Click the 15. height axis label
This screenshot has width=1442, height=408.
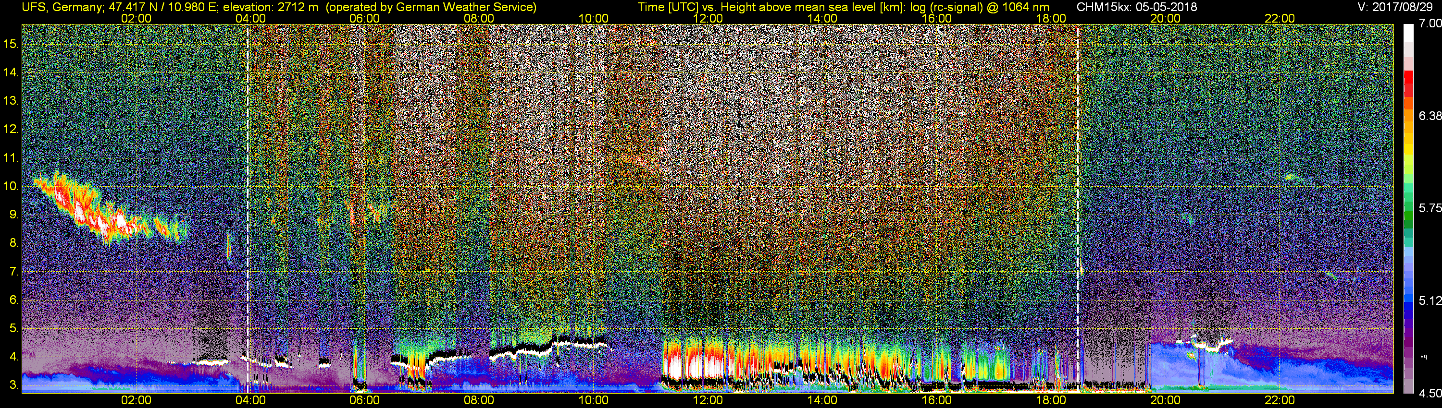11,44
